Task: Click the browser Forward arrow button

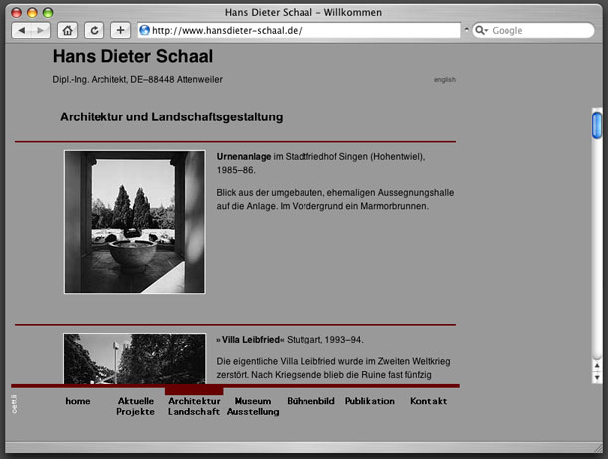Action: (39, 30)
